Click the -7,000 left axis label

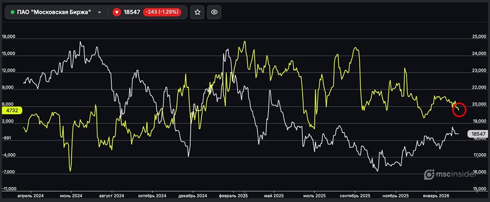(8, 172)
